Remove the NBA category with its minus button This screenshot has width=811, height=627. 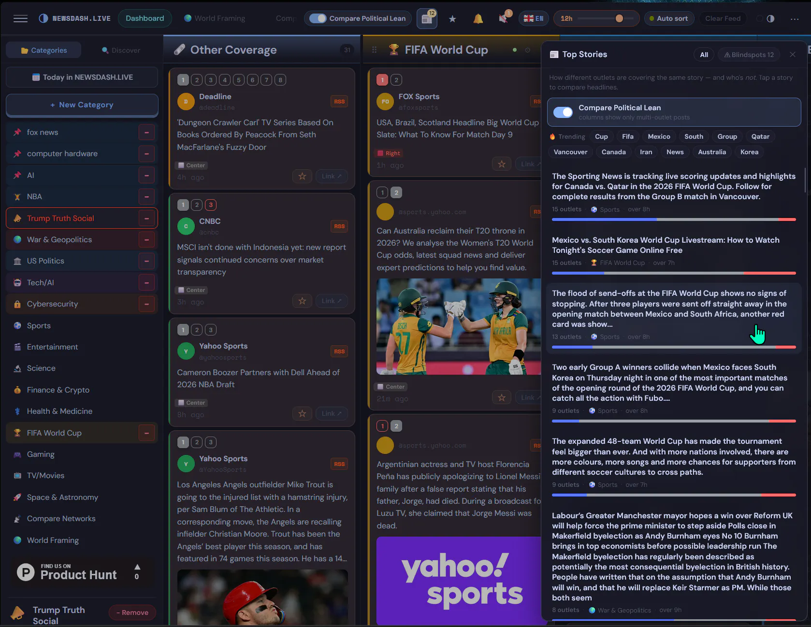[x=146, y=197]
